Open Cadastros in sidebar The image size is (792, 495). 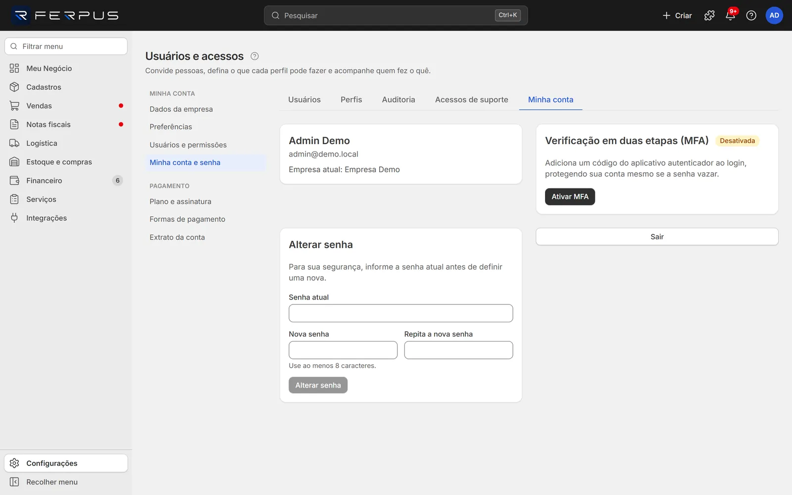(x=66, y=87)
